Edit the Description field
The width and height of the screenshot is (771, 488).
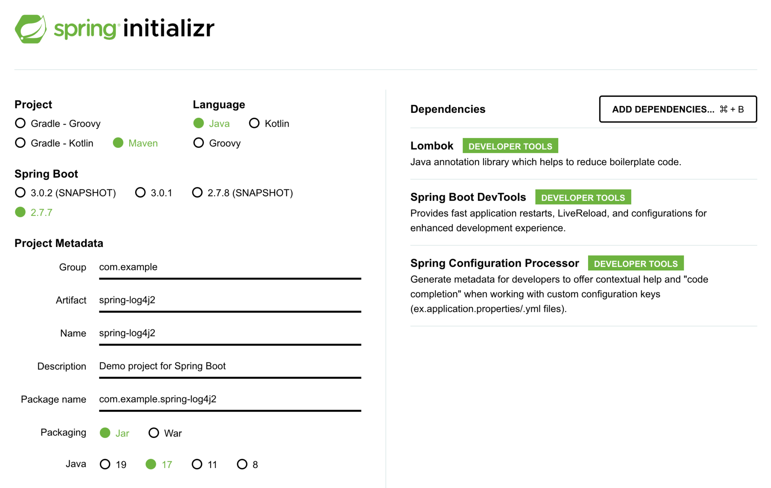point(230,366)
